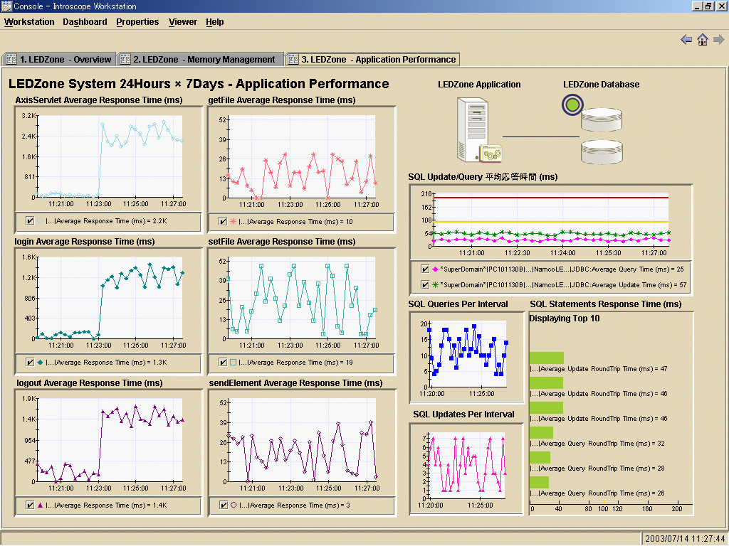The width and height of the screenshot is (729, 546).
Task: Switch to 1. LEDZone - Overview tab
Action: pyautogui.click(x=59, y=60)
